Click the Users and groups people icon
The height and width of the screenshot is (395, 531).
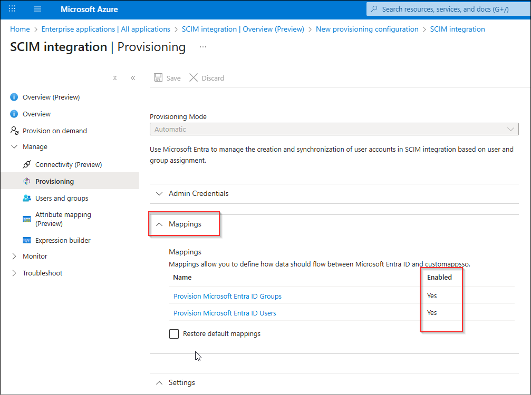(27, 198)
